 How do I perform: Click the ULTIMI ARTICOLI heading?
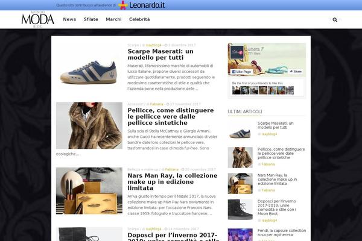(x=245, y=111)
